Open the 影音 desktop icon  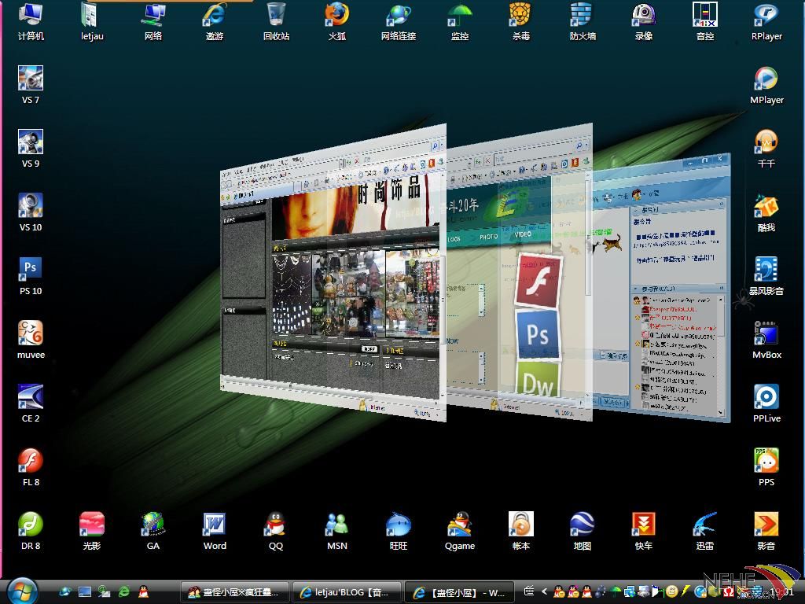click(766, 531)
